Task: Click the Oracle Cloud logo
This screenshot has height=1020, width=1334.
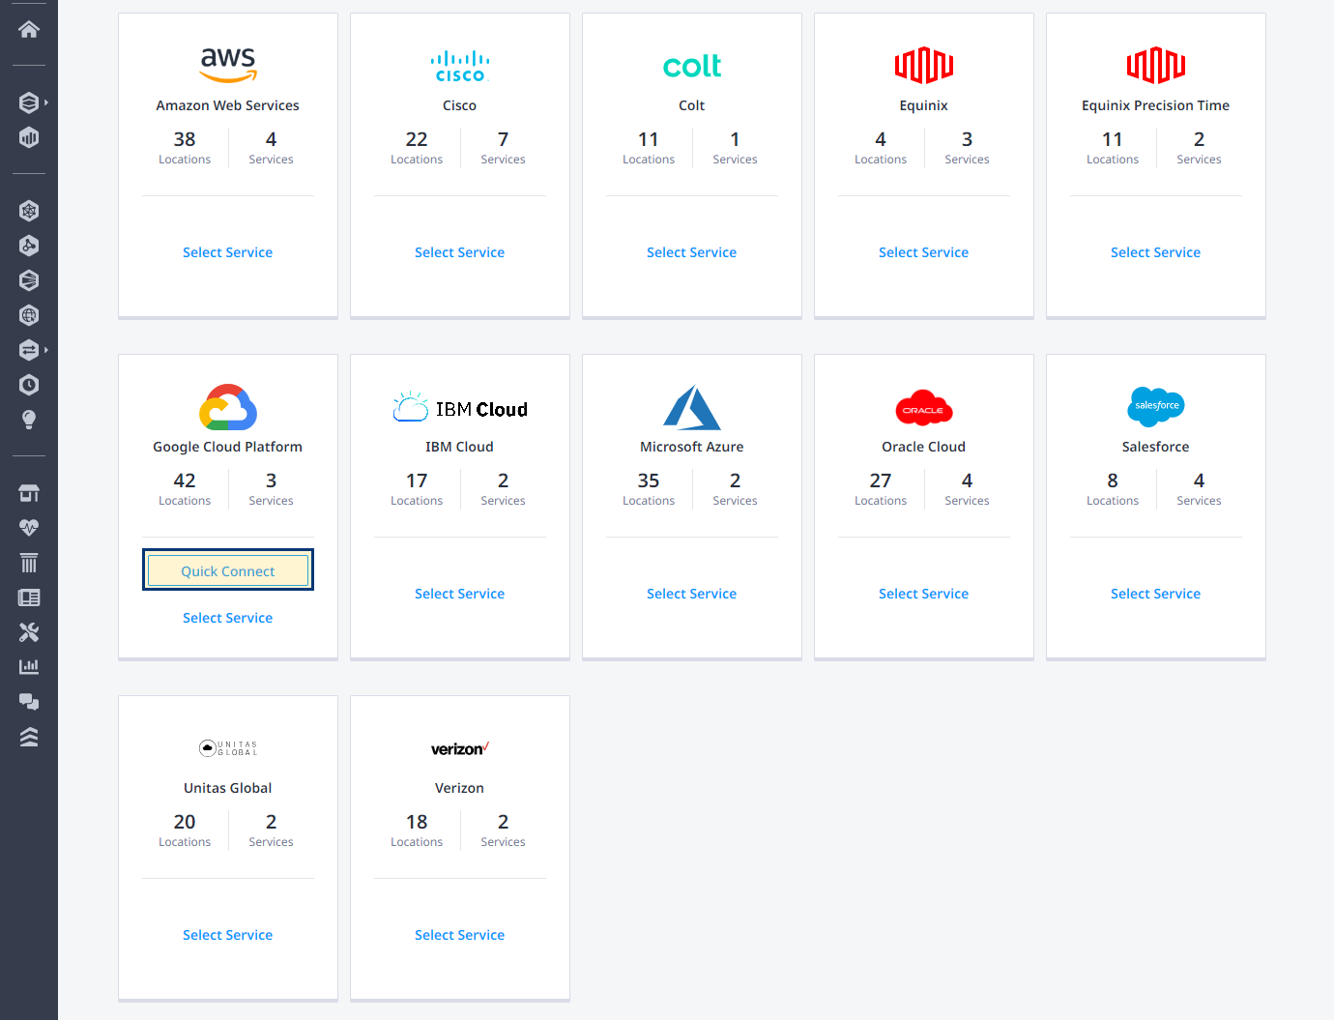Action: point(924,408)
